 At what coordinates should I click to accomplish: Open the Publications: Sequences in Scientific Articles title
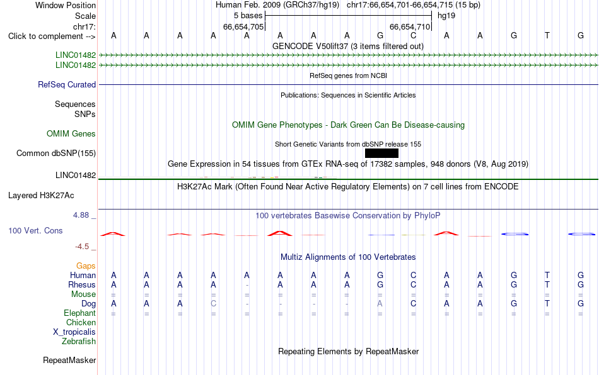(x=348, y=95)
